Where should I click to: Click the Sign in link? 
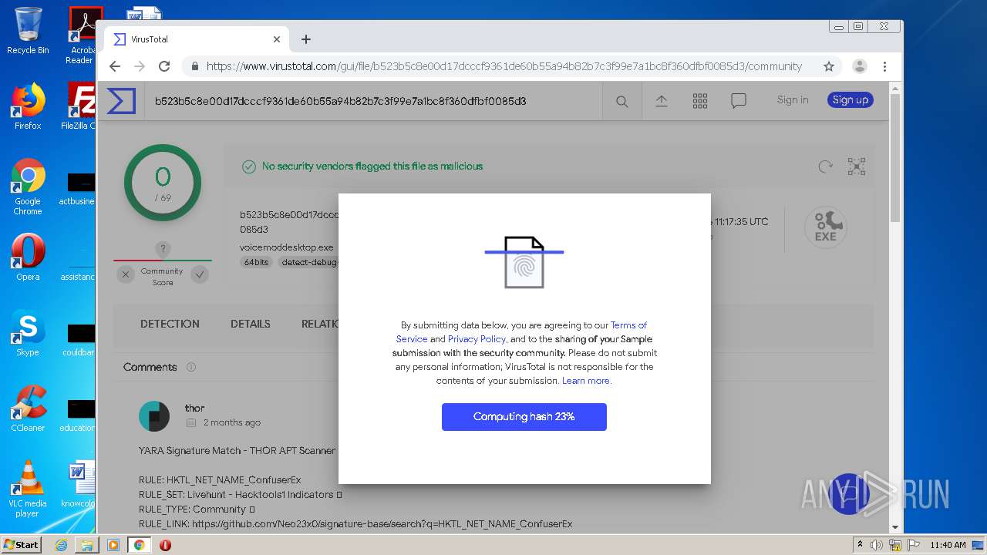(793, 99)
